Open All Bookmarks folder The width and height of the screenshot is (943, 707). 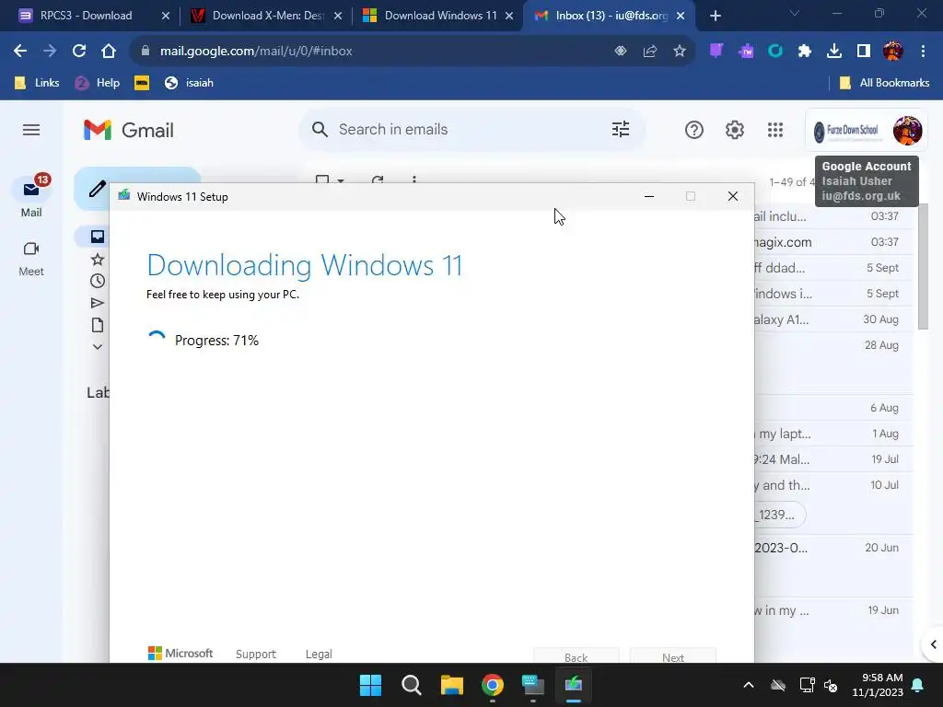884,83
